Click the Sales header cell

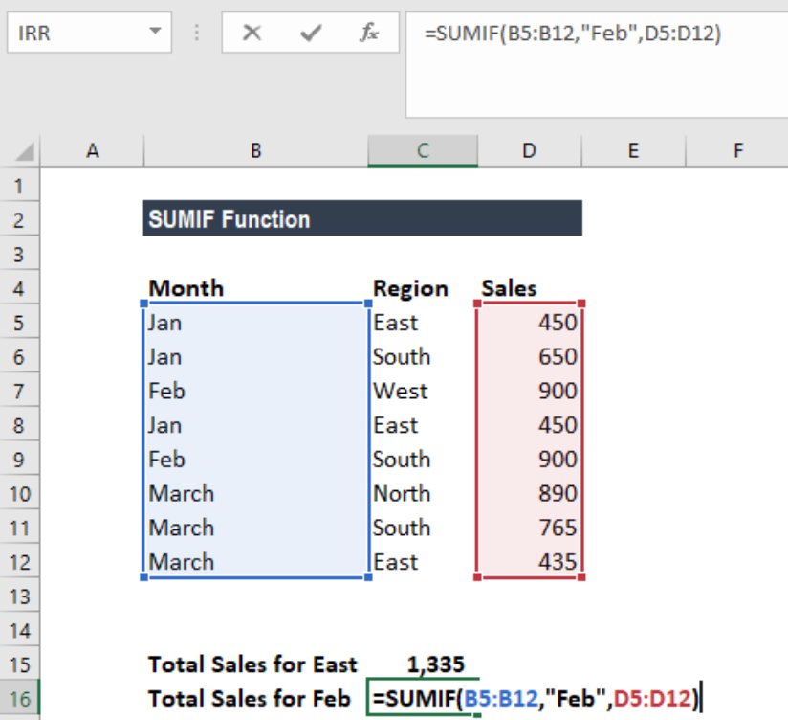tap(529, 288)
